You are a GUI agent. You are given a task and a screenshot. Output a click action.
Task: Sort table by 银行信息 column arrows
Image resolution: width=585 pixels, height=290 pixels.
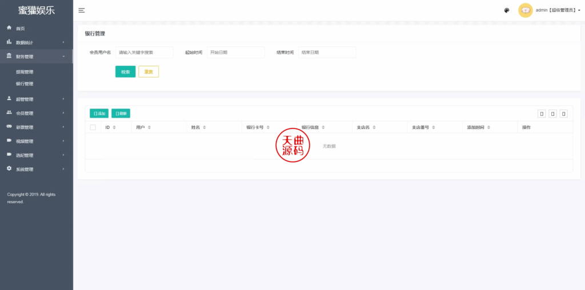point(323,127)
